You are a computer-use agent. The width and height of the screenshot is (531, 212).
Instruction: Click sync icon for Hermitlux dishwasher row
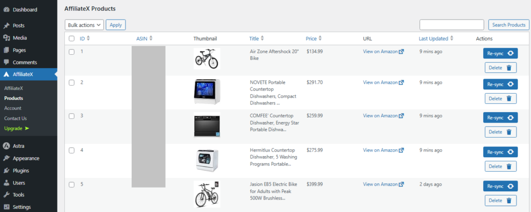[511, 152]
